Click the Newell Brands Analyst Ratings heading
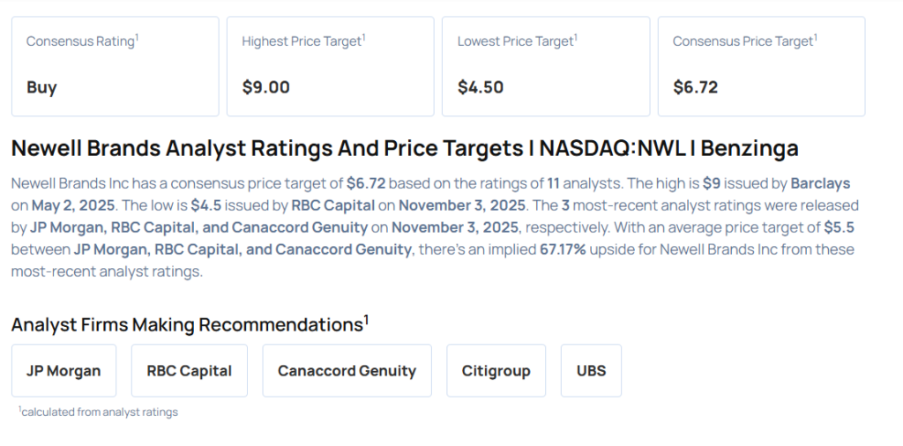 pyautogui.click(x=405, y=147)
